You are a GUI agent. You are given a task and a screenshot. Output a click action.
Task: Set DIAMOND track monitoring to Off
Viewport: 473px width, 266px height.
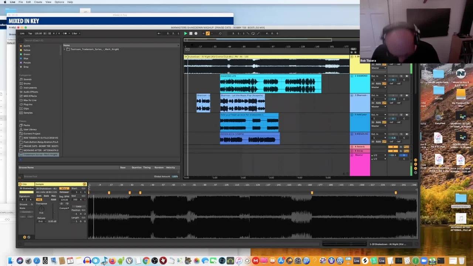(x=384, y=83)
